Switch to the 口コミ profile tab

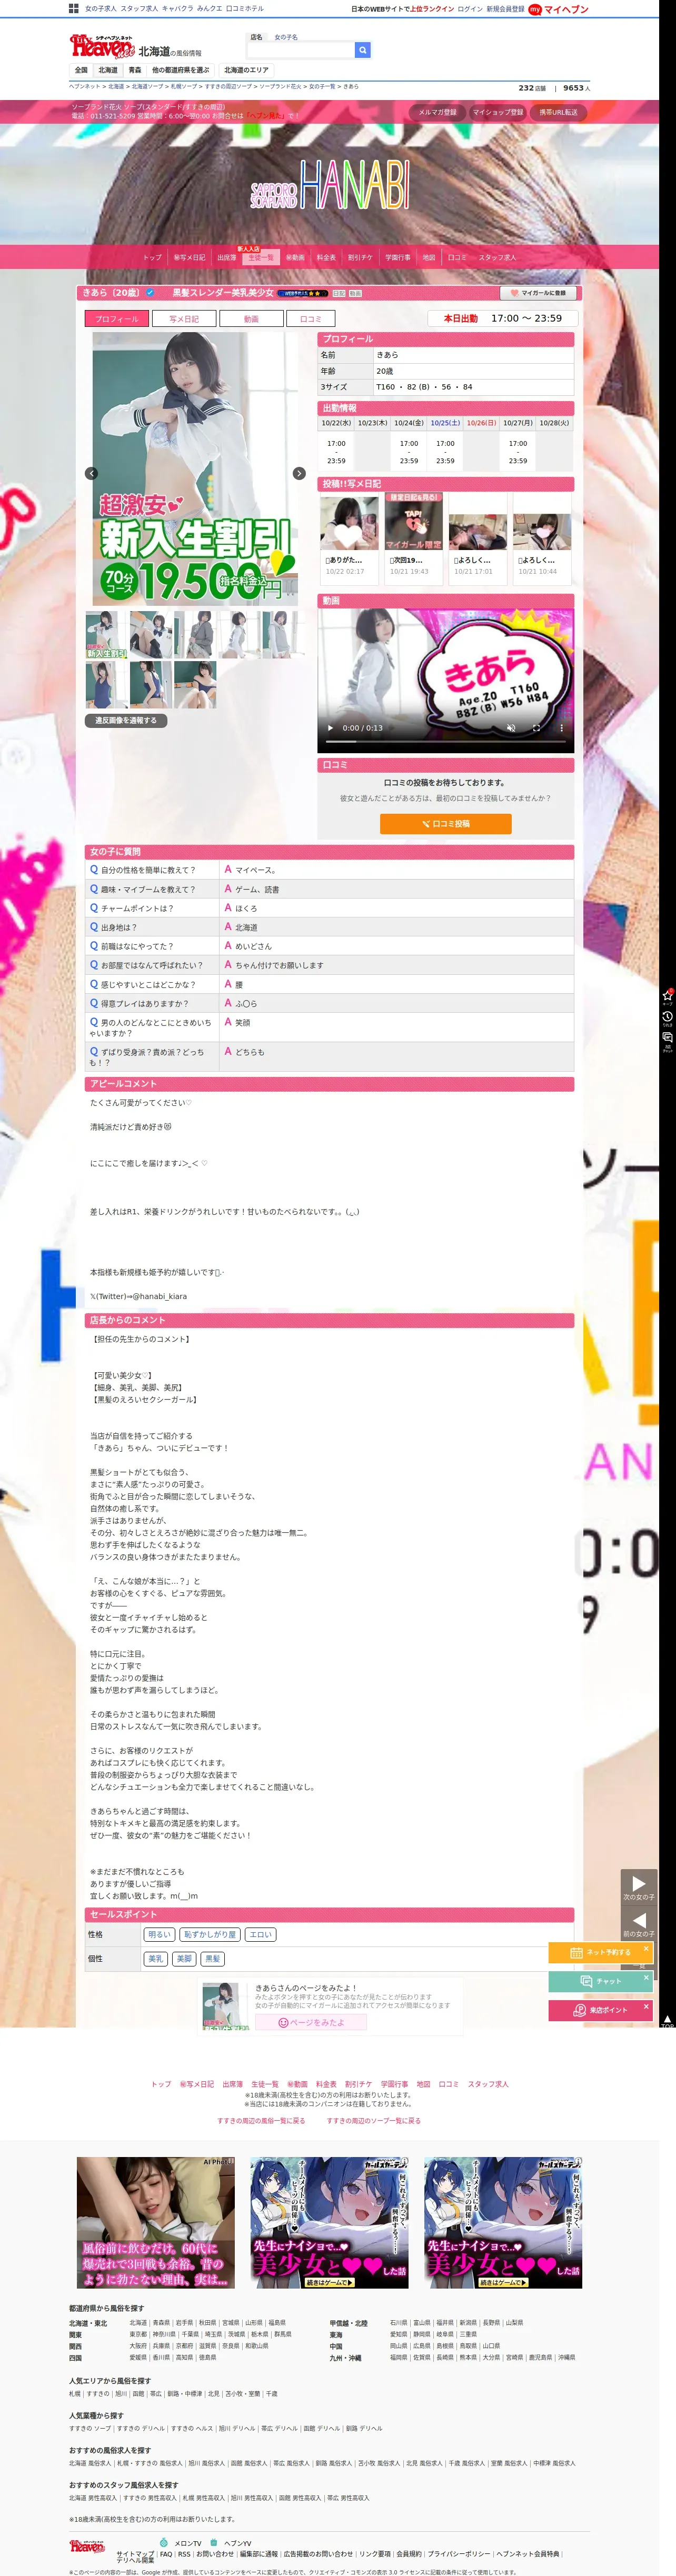pos(311,319)
